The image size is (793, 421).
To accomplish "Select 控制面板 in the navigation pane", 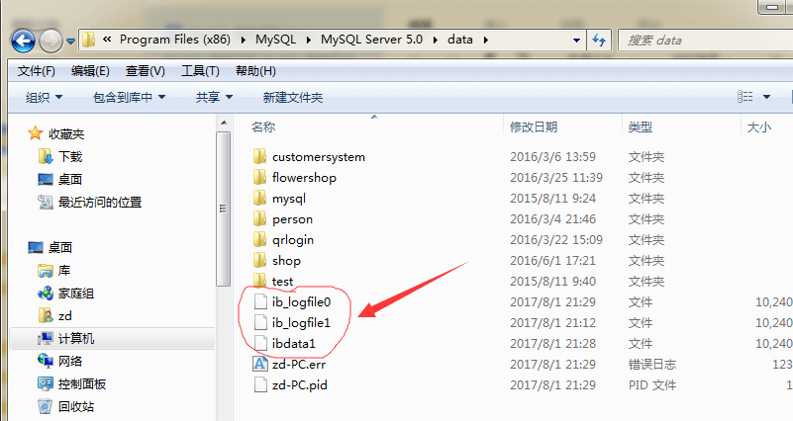I will (82, 384).
